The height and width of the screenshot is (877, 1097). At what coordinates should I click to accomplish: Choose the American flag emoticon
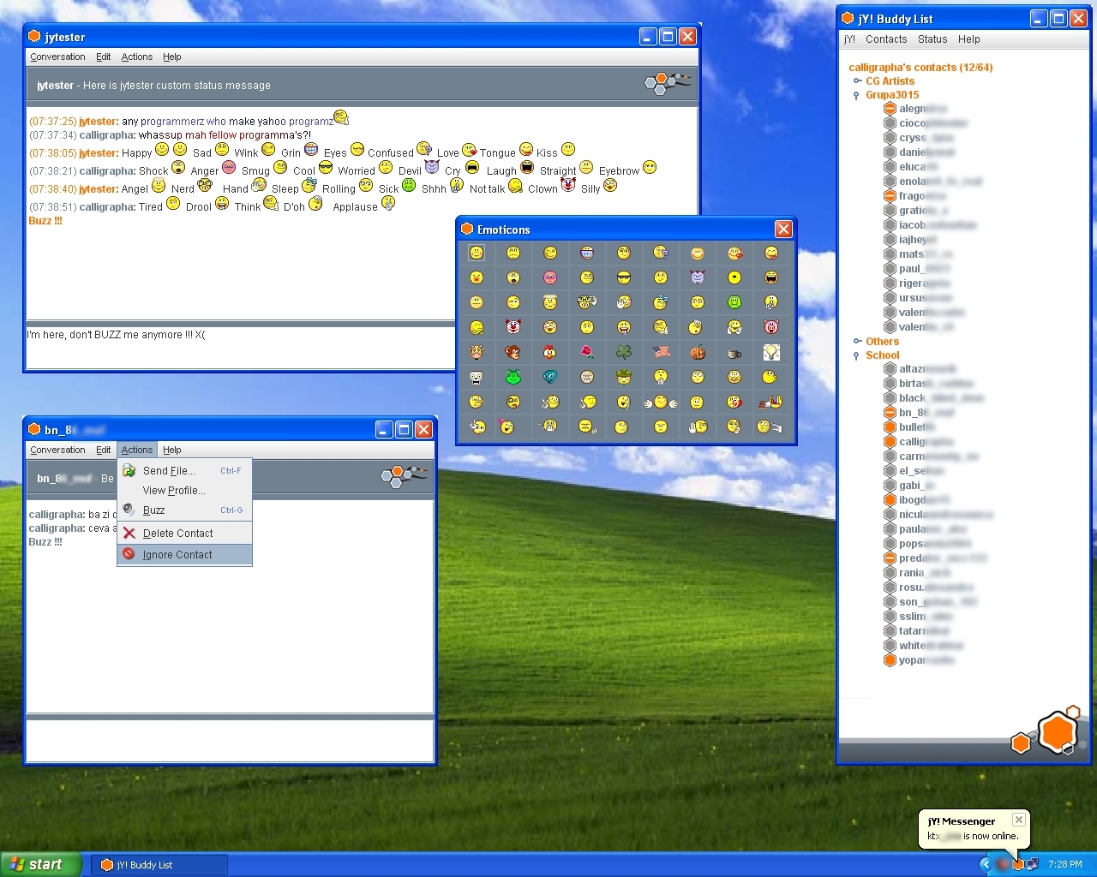(661, 352)
